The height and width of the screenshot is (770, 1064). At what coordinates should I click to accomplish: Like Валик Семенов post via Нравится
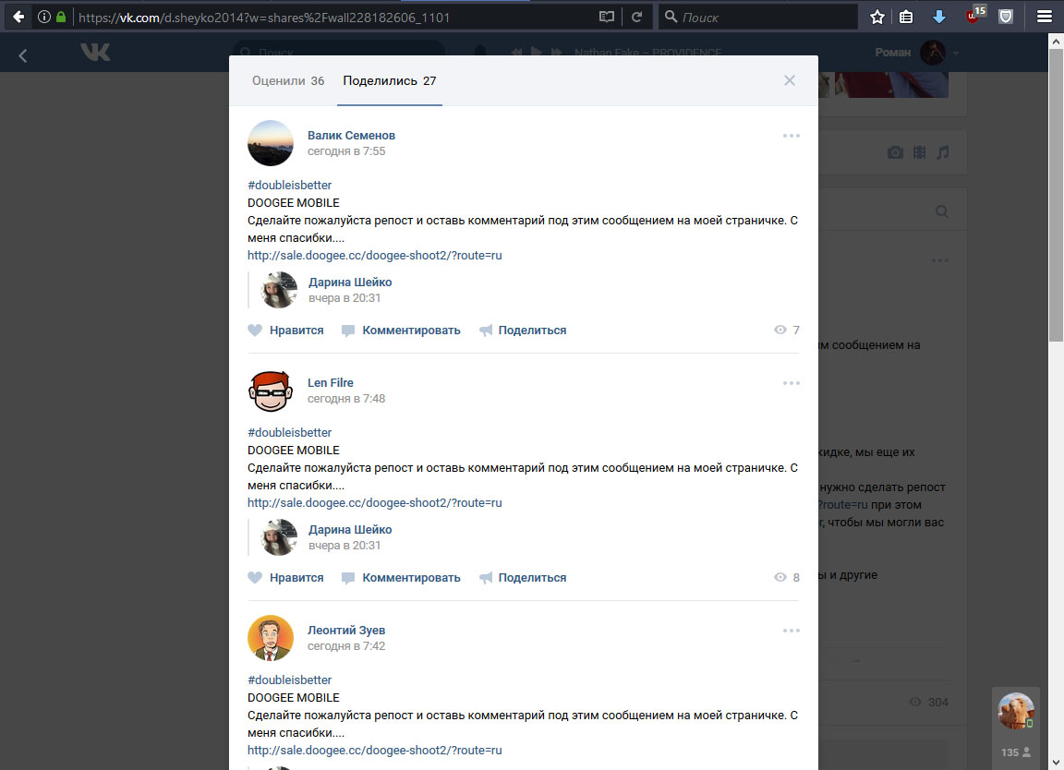pyautogui.click(x=285, y=331)
